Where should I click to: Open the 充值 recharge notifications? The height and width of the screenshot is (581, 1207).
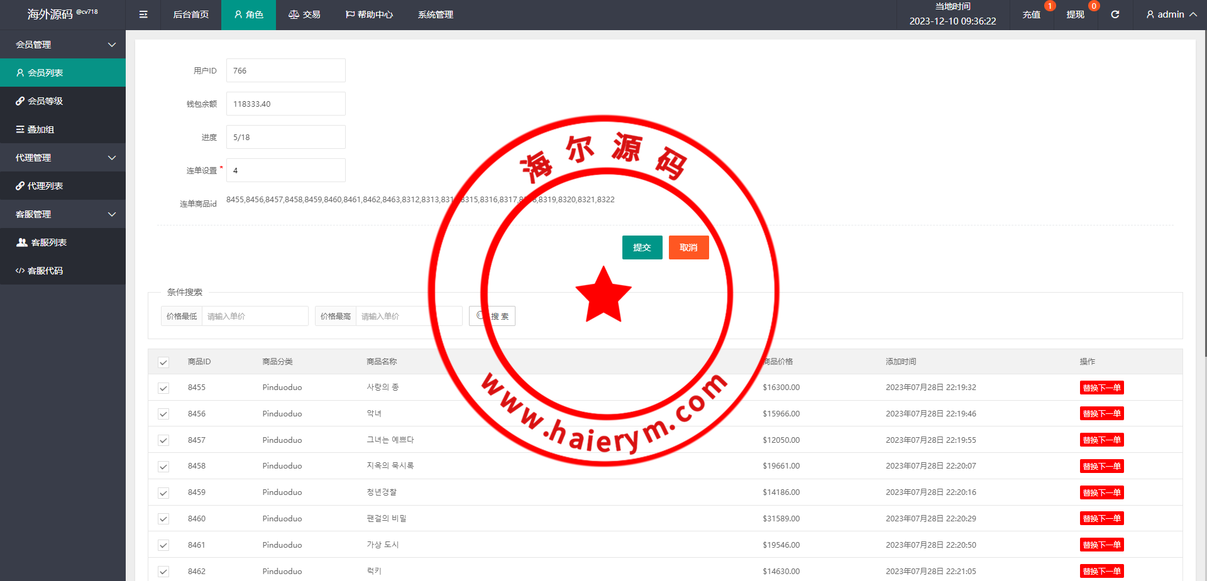pos(1031,14)
